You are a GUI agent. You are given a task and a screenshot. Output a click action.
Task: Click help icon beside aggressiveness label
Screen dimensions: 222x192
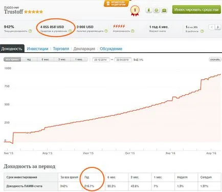point(132,31)
